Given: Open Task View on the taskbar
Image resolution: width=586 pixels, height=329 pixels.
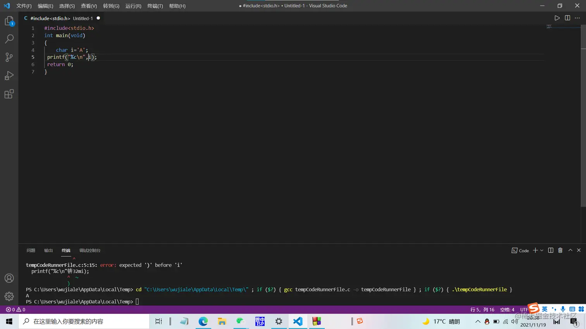Looking at the screenshot, I should [x=159, y=321].
